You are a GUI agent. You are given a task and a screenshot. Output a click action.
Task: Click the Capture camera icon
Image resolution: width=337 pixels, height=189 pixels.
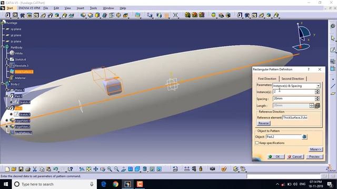[x=212, y=169]
